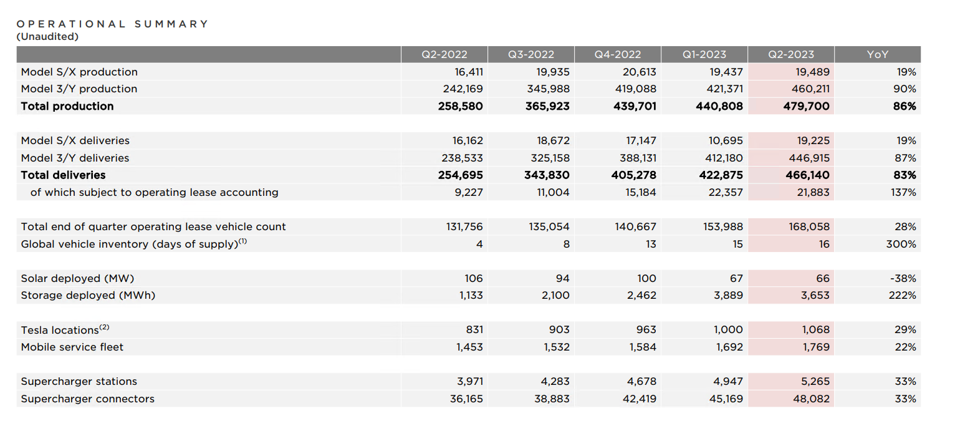Select Model 3/Y deliveries value 388,131
955x446 pixels.
coord(638,158)
